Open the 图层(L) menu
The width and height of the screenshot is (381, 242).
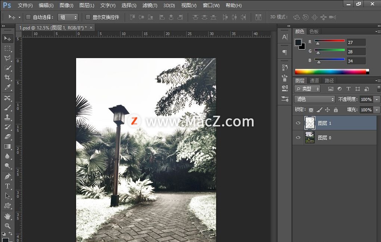87,5
